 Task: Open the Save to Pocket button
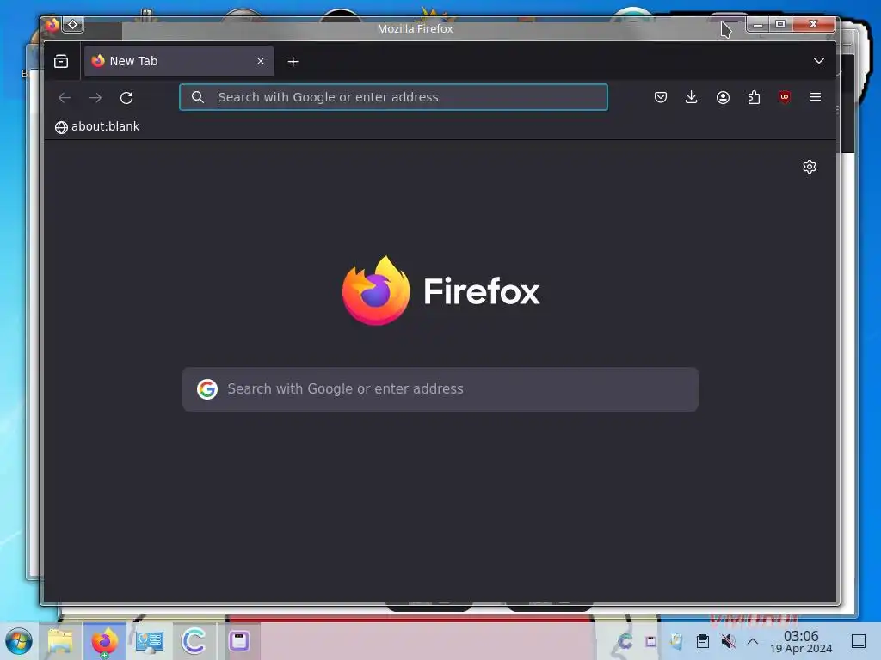661,97
